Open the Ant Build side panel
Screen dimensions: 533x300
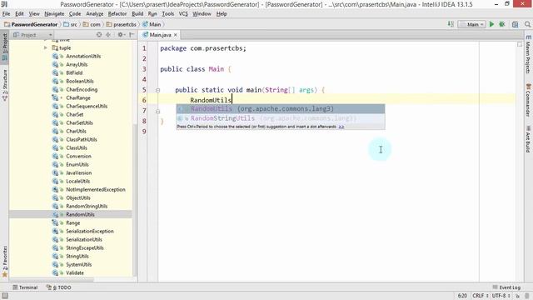point(528,139)
